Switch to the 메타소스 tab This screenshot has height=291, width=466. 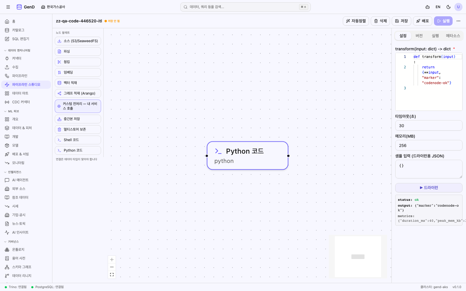click(453, 36)
